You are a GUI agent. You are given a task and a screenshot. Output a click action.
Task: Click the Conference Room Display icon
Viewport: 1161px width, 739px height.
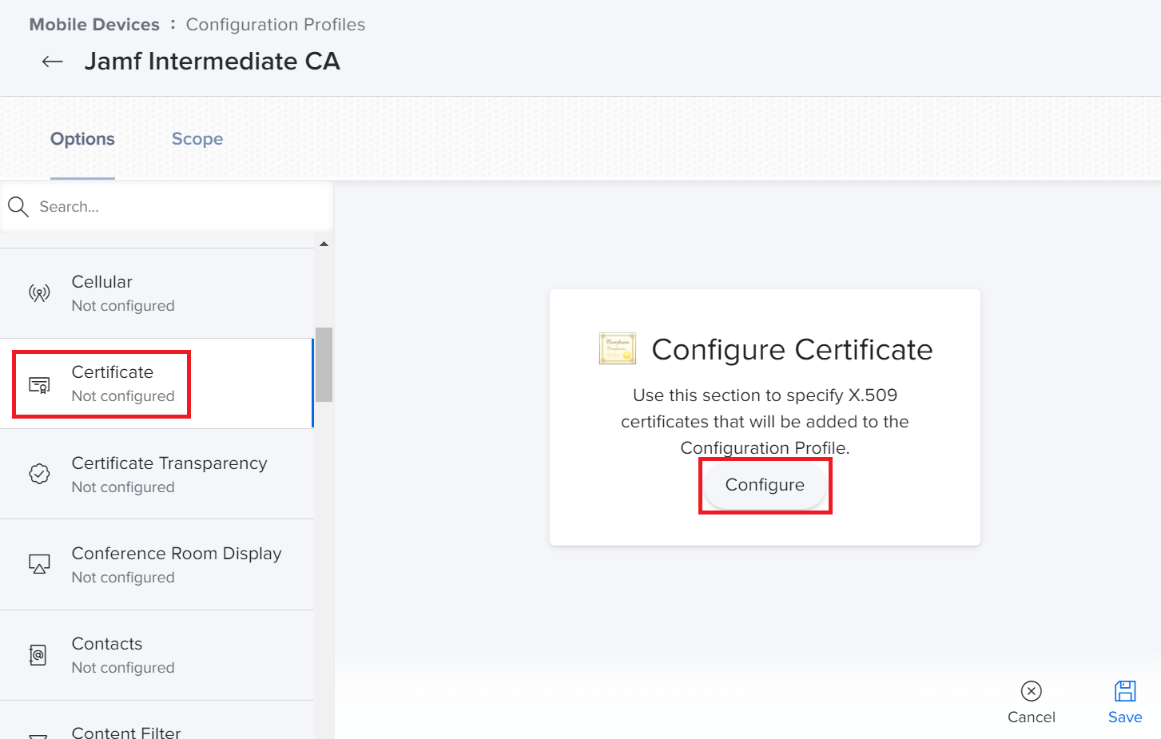point(39,564)
